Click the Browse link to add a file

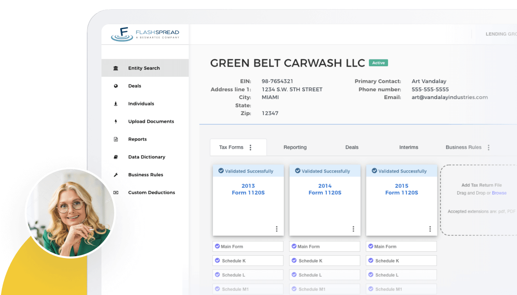499,193
